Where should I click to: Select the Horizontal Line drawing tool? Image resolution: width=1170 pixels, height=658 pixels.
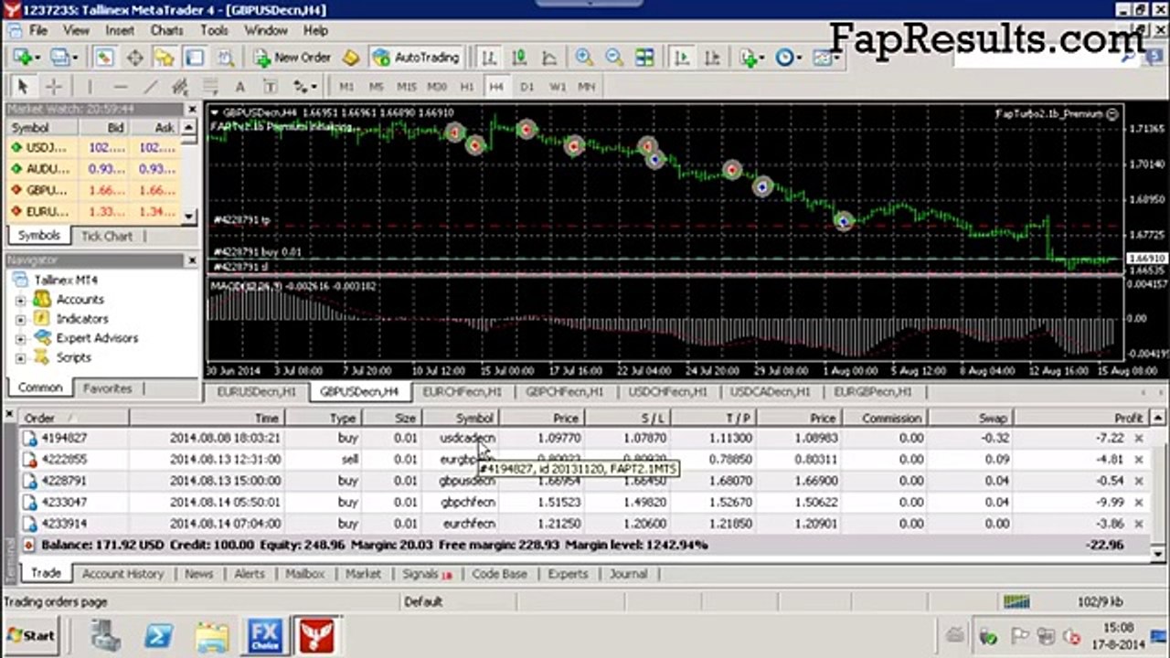[120, 87]
